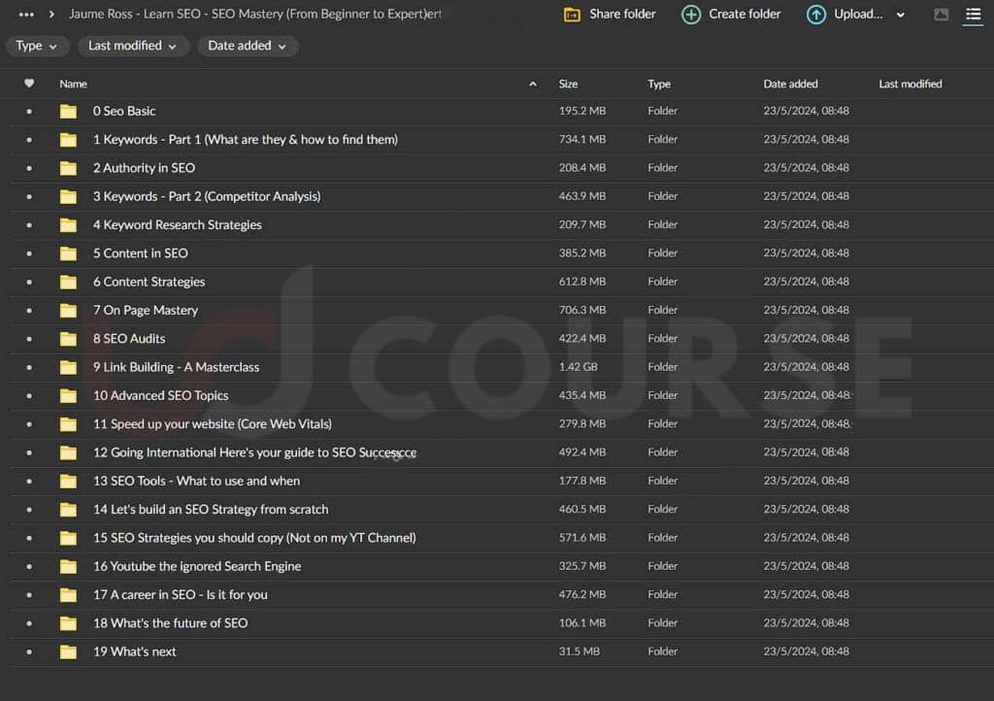Click the Share folder icon
994x701 pixels.
573,15
